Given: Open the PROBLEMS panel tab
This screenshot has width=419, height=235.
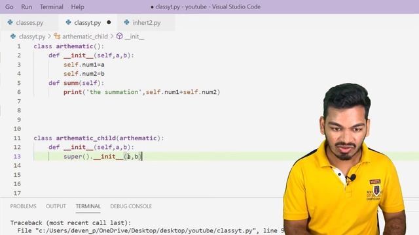Looking at the screenshot, I should [x=24, y=206].
